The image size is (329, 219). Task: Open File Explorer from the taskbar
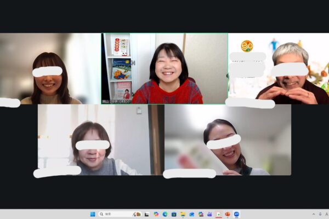[183, 214]
